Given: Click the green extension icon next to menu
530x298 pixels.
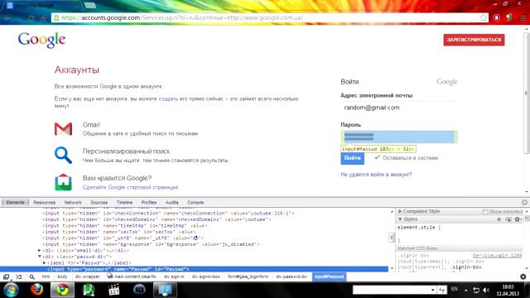Looking at the screenshot, I should [509, 17].
